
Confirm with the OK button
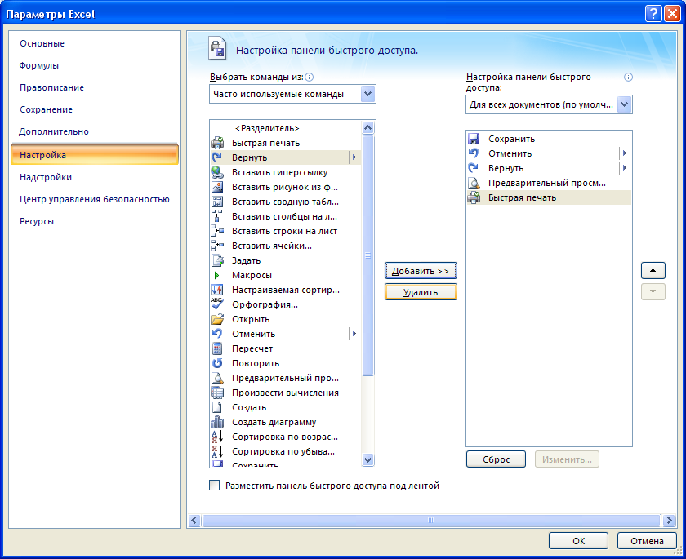(x=578, y=541)
